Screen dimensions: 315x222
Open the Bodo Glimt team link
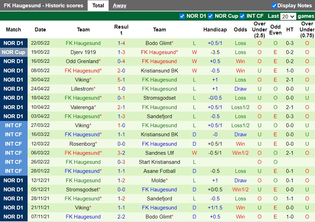[159, 43]
